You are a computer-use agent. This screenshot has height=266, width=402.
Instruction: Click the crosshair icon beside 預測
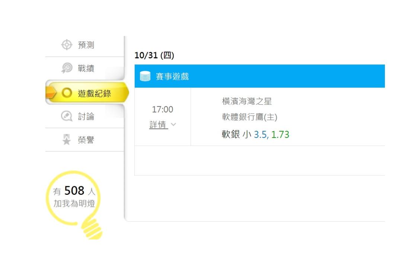67,45
